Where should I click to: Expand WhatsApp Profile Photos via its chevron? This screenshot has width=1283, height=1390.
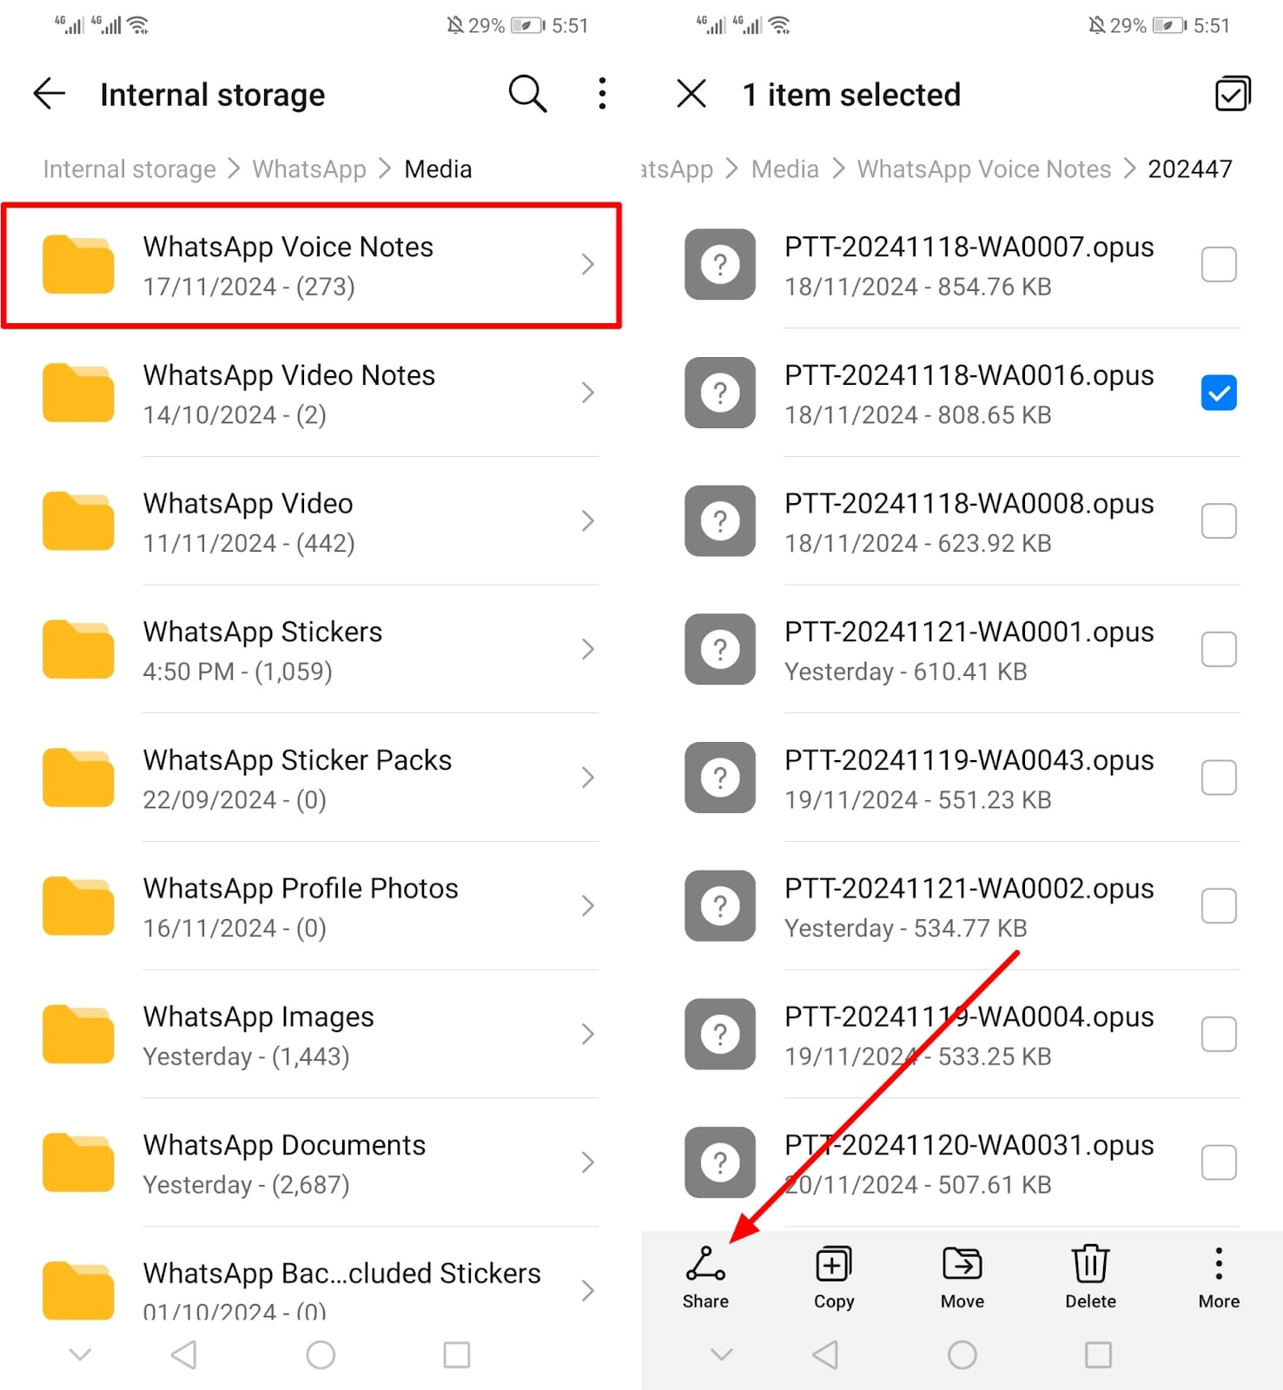tap(588, 906)
